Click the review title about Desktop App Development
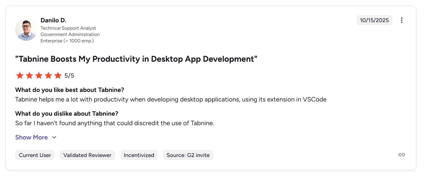The image size is (440, 178). (x=136, y=59)
